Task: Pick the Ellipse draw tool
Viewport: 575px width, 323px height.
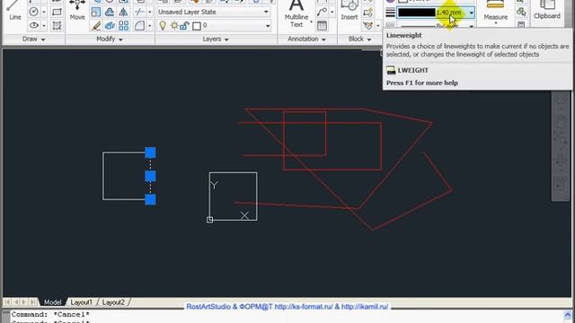Action: coord(34,26)
